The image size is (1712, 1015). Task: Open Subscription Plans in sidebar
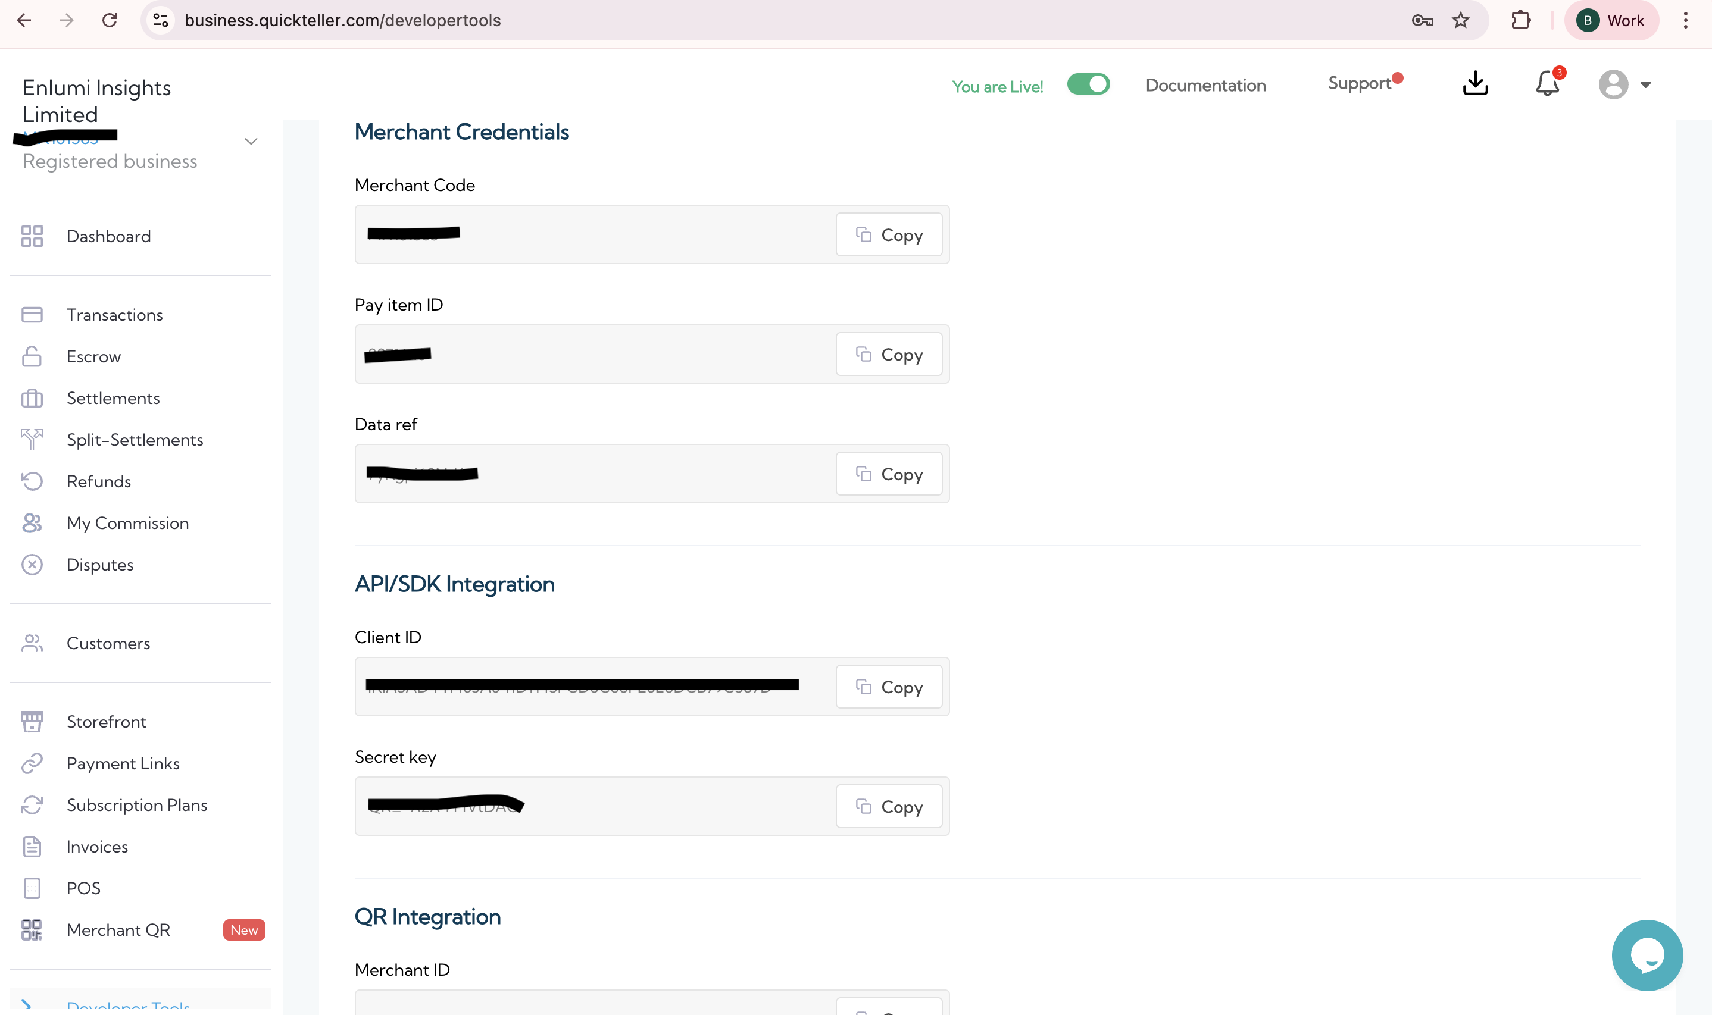pos(137,805)
